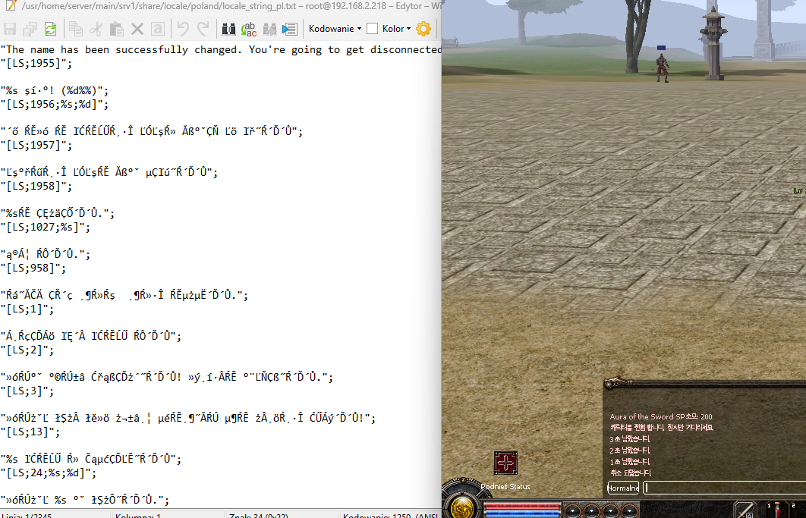
Task: Open the Normalne chat mode selector
Action: [x=622, y=488]
